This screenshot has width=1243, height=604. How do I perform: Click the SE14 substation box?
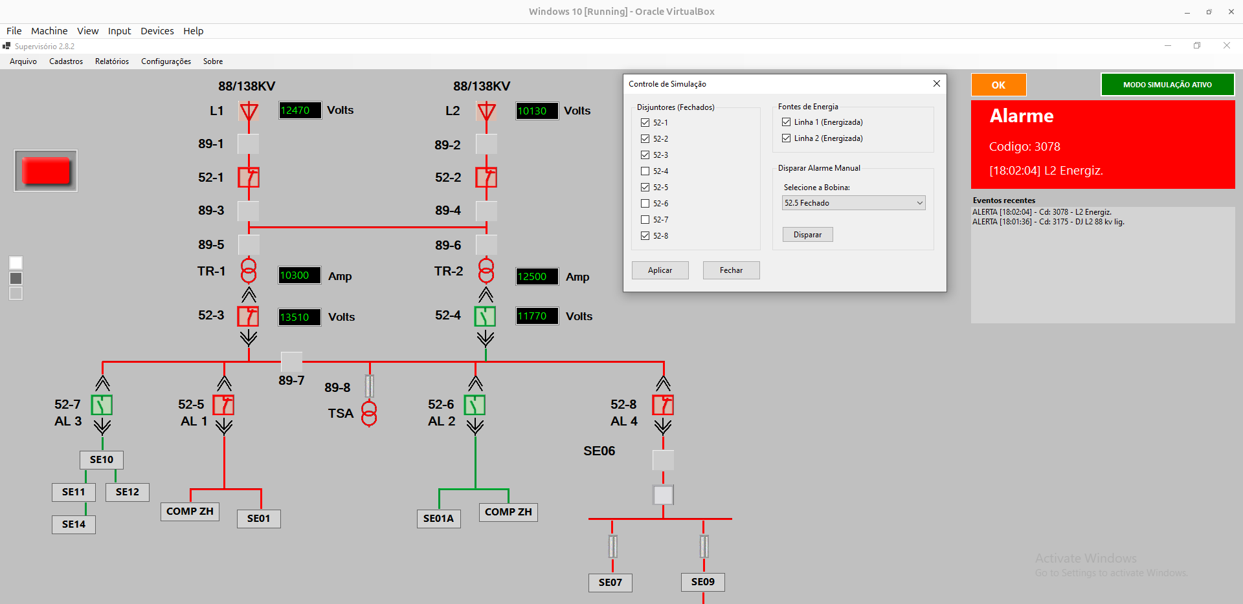[74, 524]
